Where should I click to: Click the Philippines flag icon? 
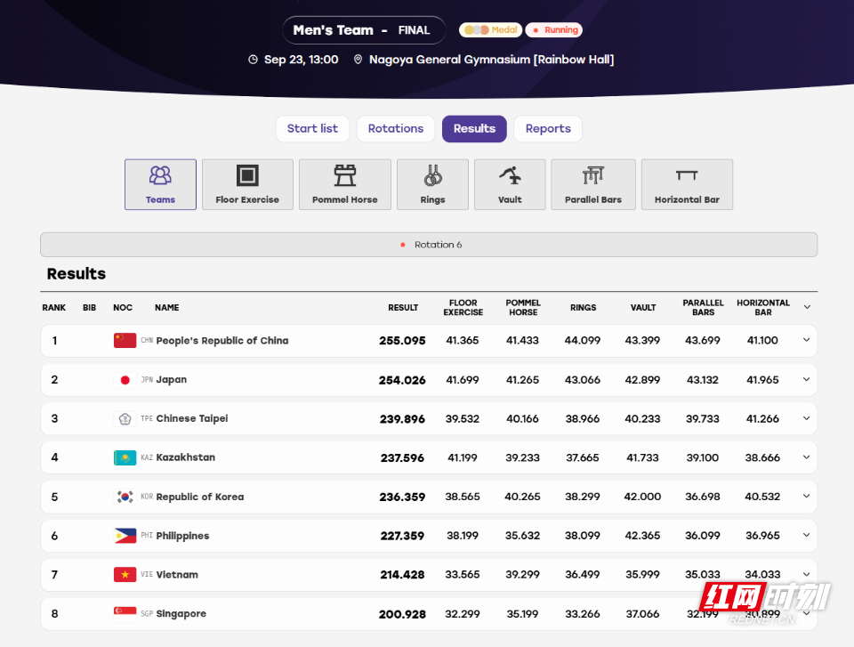pos(125,536)
